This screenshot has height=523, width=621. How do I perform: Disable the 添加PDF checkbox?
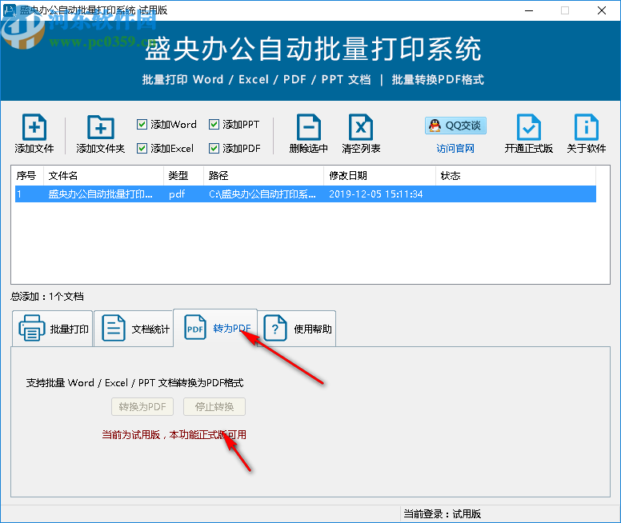[214, 149]
